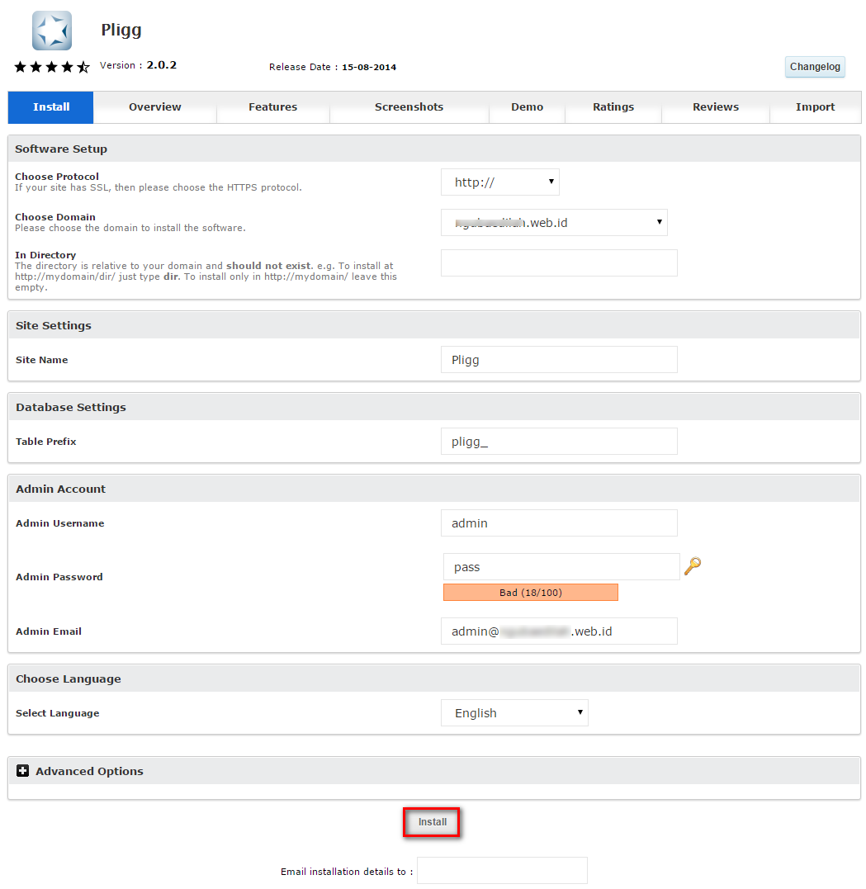Expand Advanced Options plus icon
The height and width of the screenshot is (889, 866).
23,771
